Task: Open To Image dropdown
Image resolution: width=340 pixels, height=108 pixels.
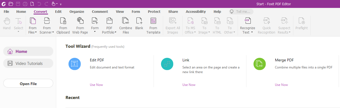Action: tap(204, 26)
